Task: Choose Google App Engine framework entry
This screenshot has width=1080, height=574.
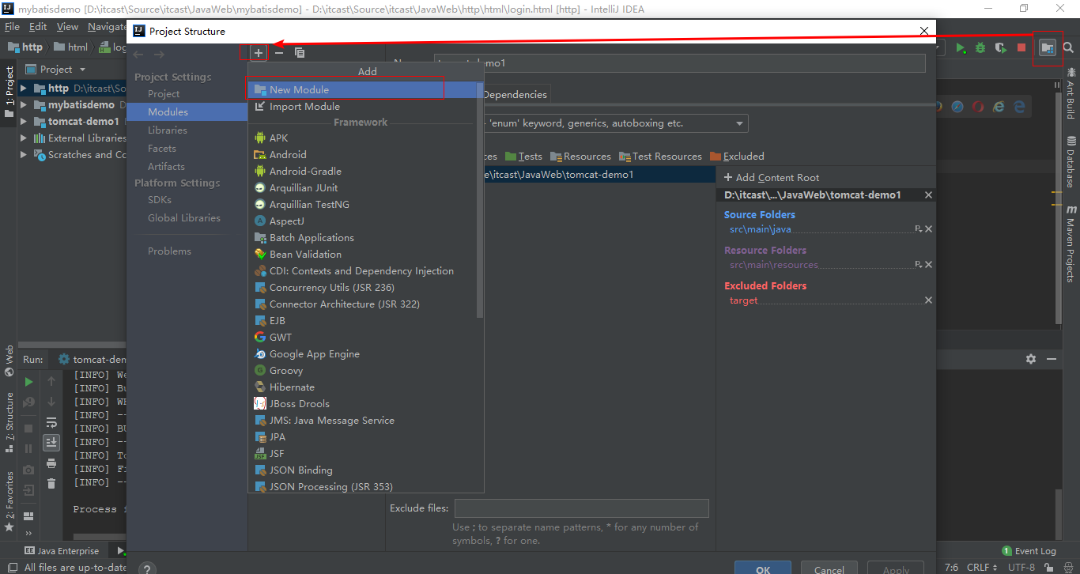Action: [362, 354]
